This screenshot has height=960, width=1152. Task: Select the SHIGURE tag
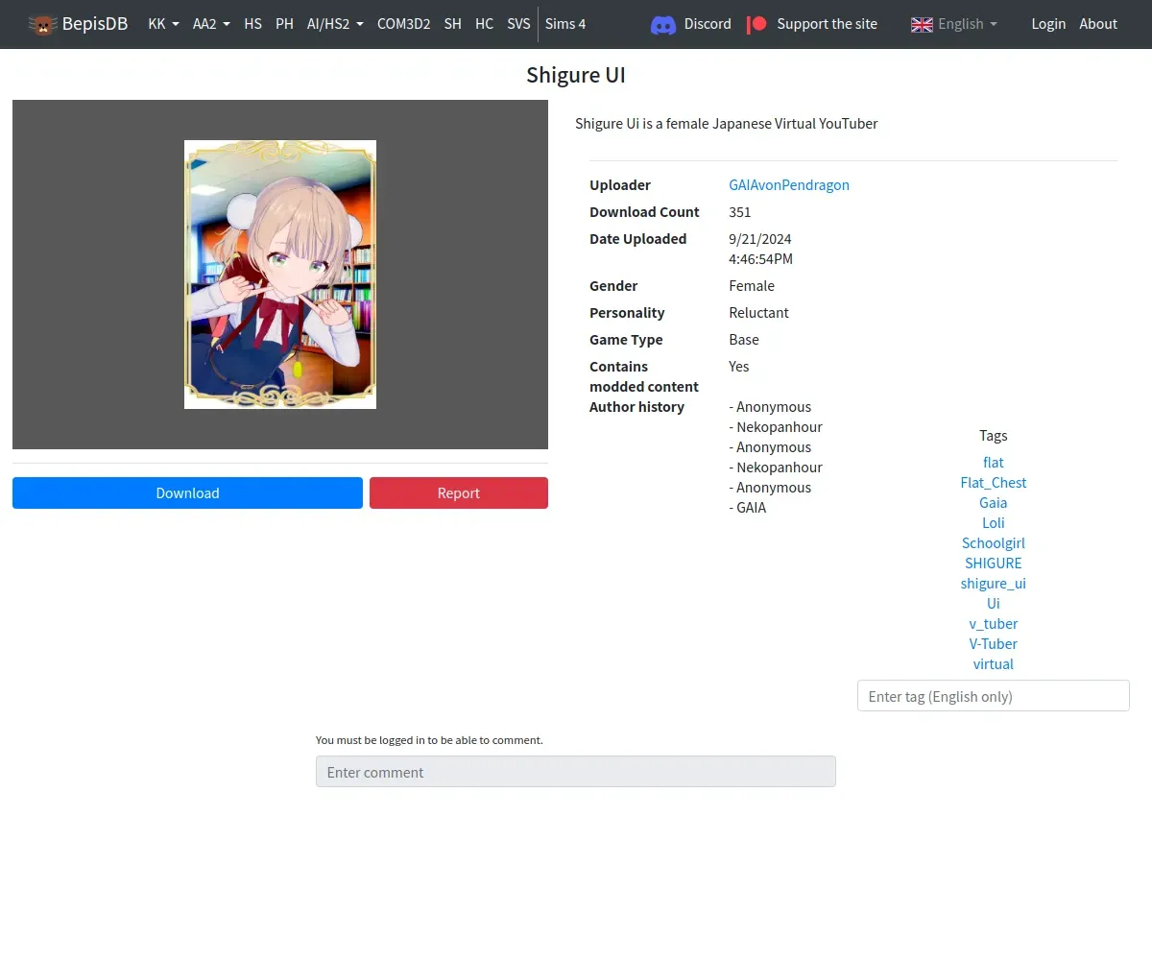[x=994, y=564]
